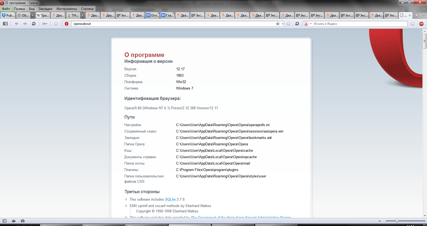Click plus icon right of address field
Image resolution: width=427 pixels, height=226 pixels.
(288, 24)
